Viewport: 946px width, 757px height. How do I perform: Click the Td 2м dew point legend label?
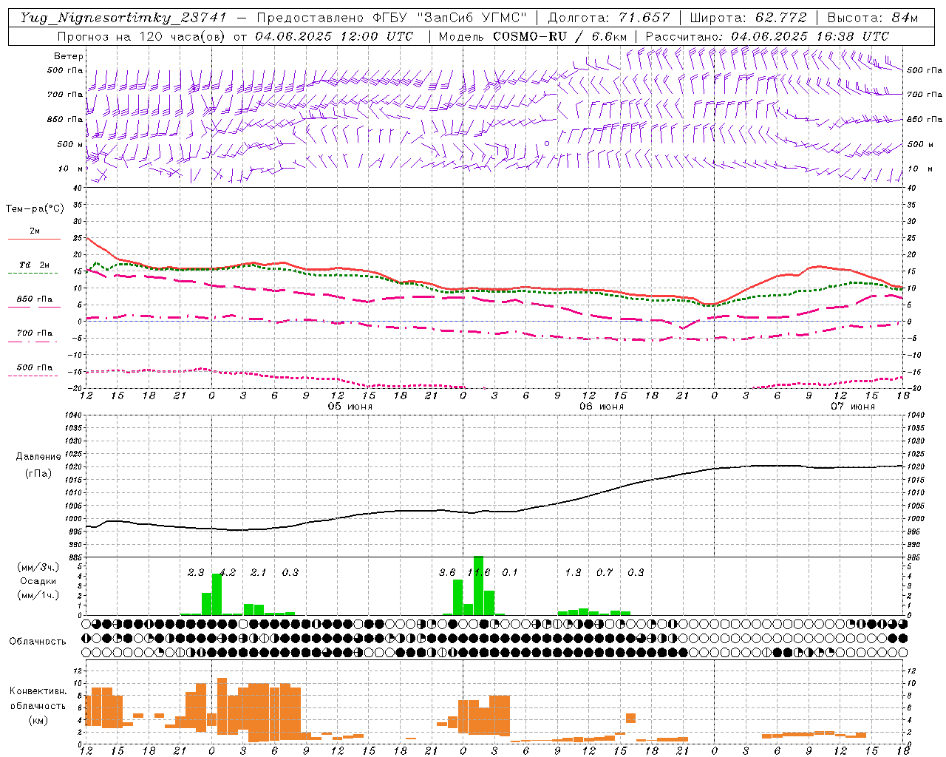tap(35, 265)
